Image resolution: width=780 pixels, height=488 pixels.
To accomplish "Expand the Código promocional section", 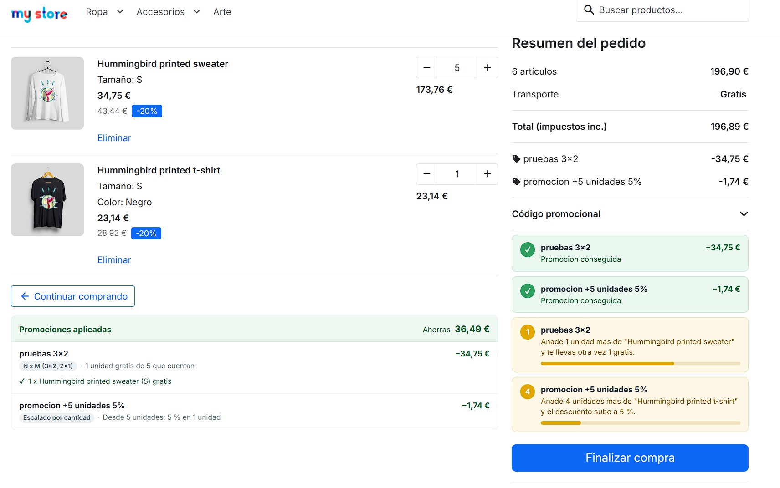I will (630, 214).
